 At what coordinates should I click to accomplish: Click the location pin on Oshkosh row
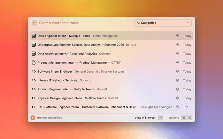pos(177,54)
